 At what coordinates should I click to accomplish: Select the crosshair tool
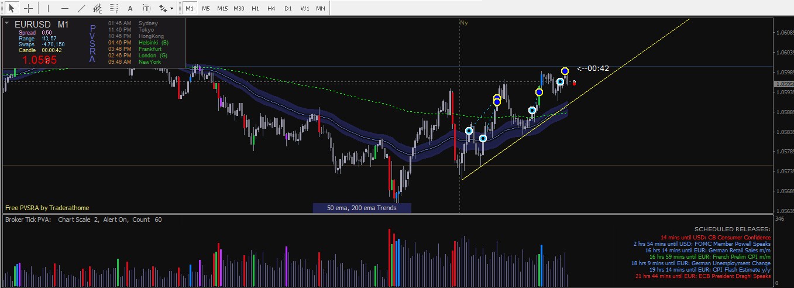(28, 9)
